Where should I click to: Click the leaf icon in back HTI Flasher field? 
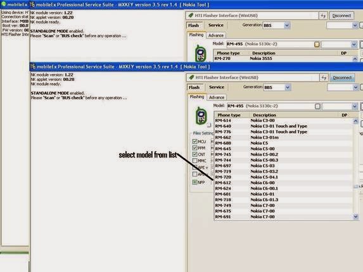tap(191, 15)
